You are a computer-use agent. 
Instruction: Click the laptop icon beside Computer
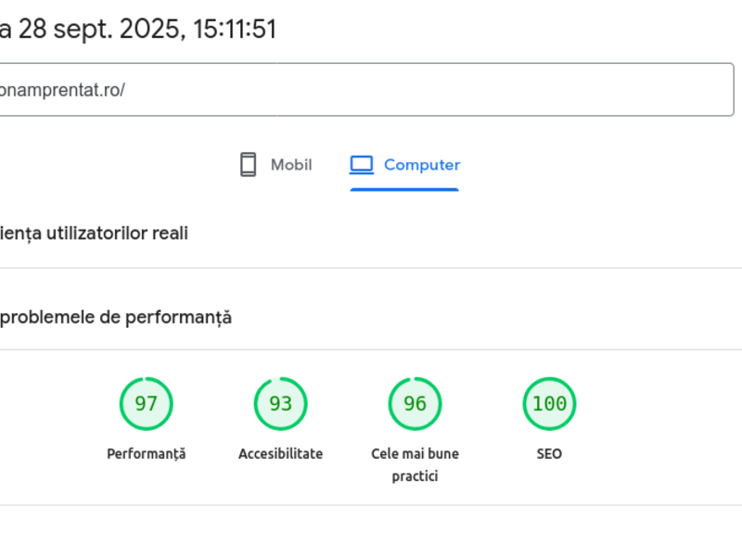point(361,165)
